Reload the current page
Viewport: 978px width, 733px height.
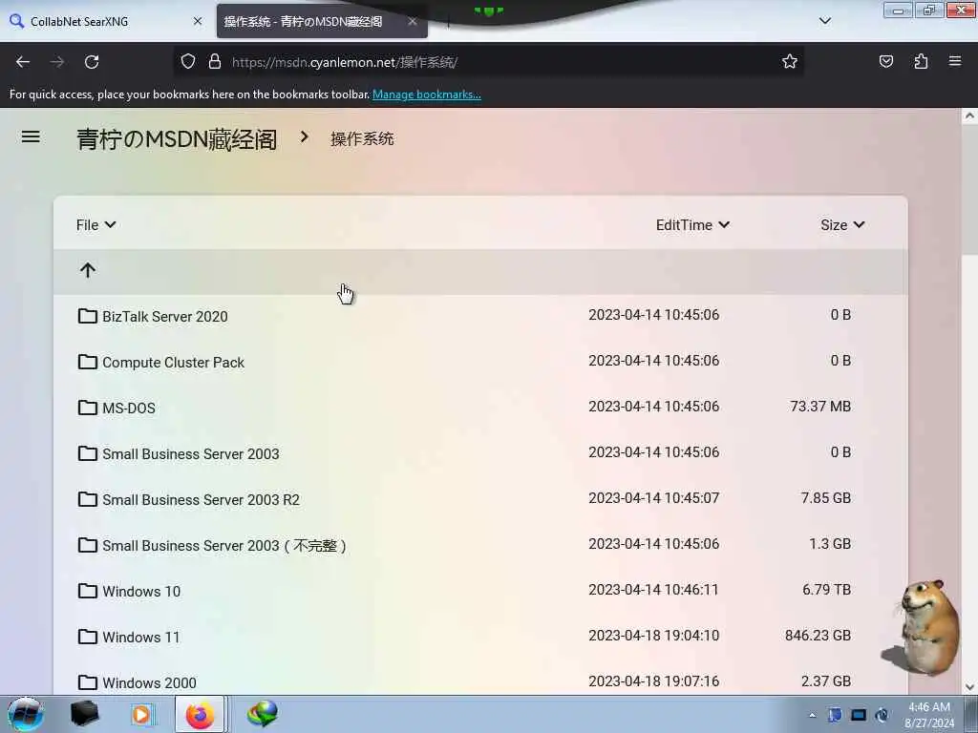[92, 62]
